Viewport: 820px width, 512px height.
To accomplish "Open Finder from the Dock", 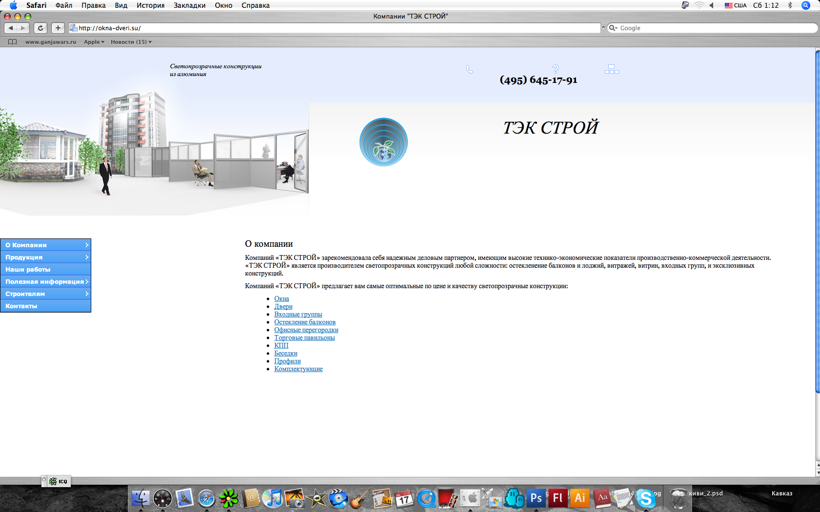I will [141, 498].
